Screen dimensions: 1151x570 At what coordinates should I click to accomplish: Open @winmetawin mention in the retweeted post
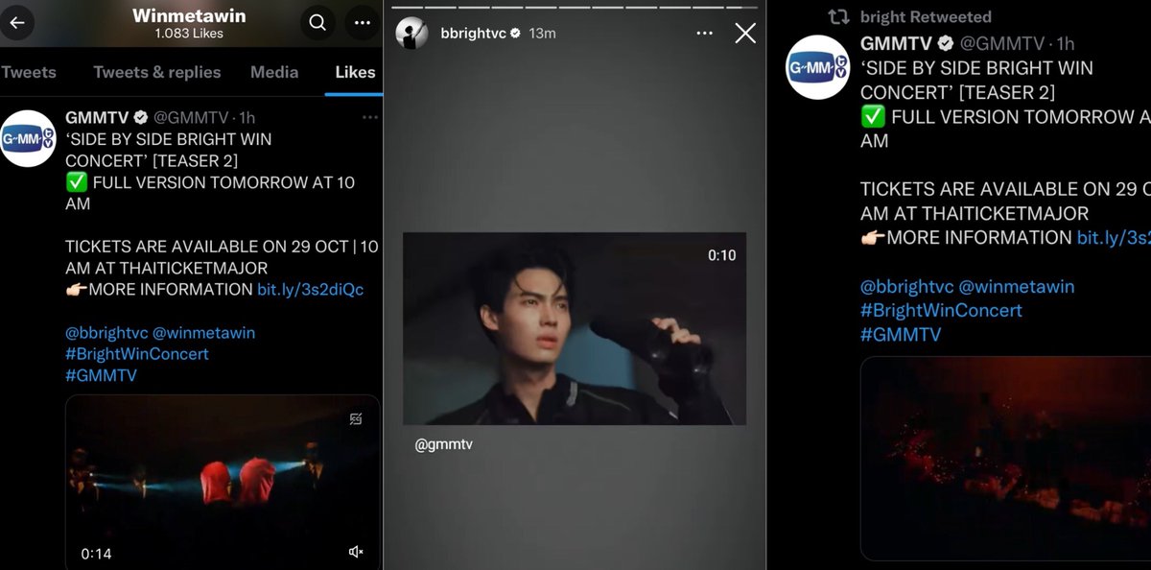(x=1017, y=286)
